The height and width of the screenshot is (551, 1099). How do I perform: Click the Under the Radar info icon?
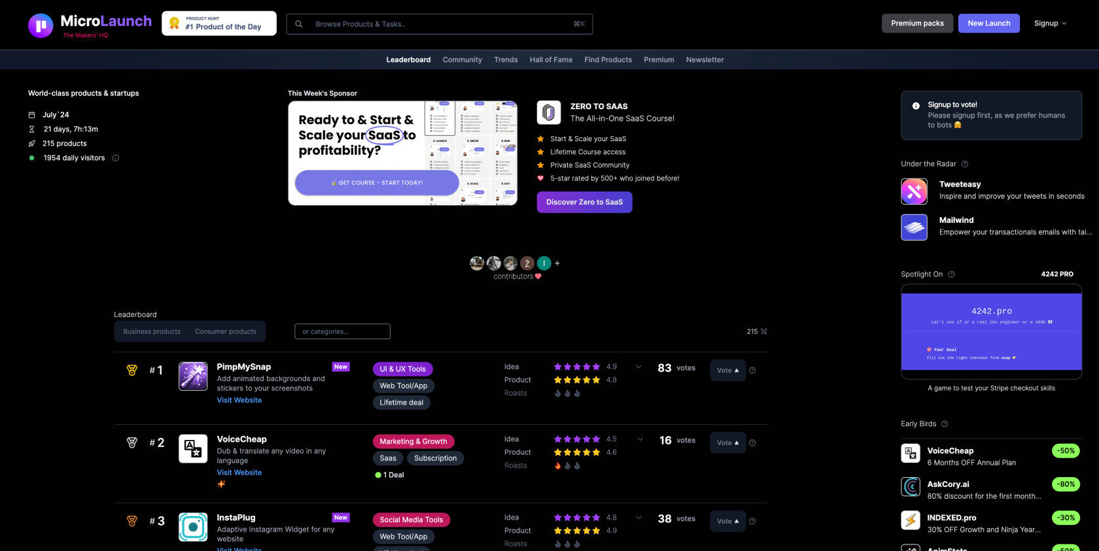[965, 164]
